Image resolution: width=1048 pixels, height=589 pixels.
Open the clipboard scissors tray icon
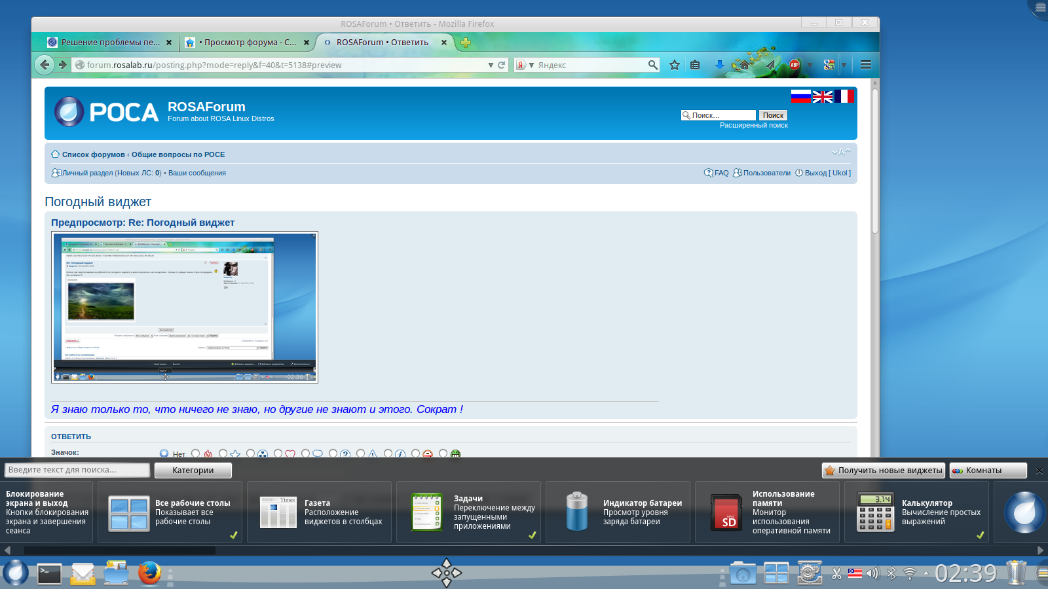point(836,574)
